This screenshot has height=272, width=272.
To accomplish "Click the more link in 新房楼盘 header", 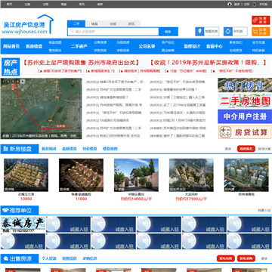I will (228, 149).
